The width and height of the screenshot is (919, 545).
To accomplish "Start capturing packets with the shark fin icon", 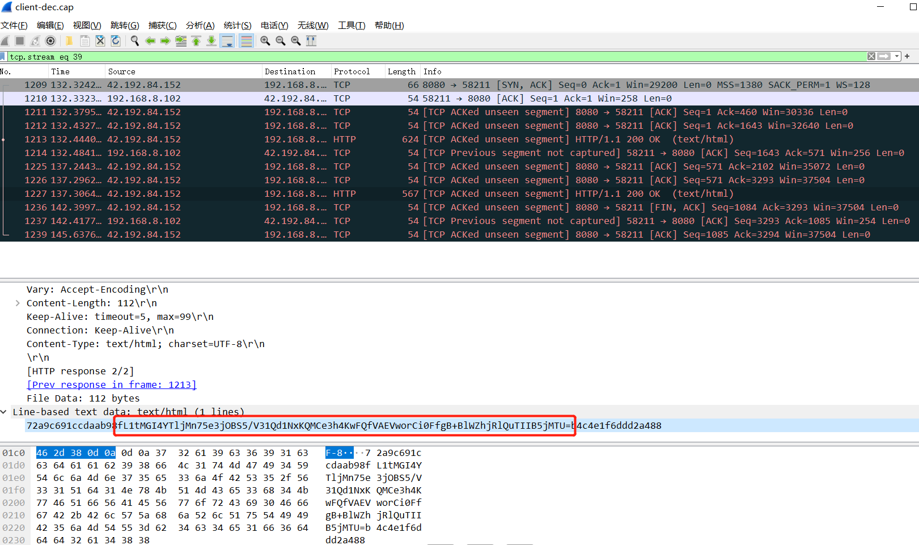I will click(5, 41).
